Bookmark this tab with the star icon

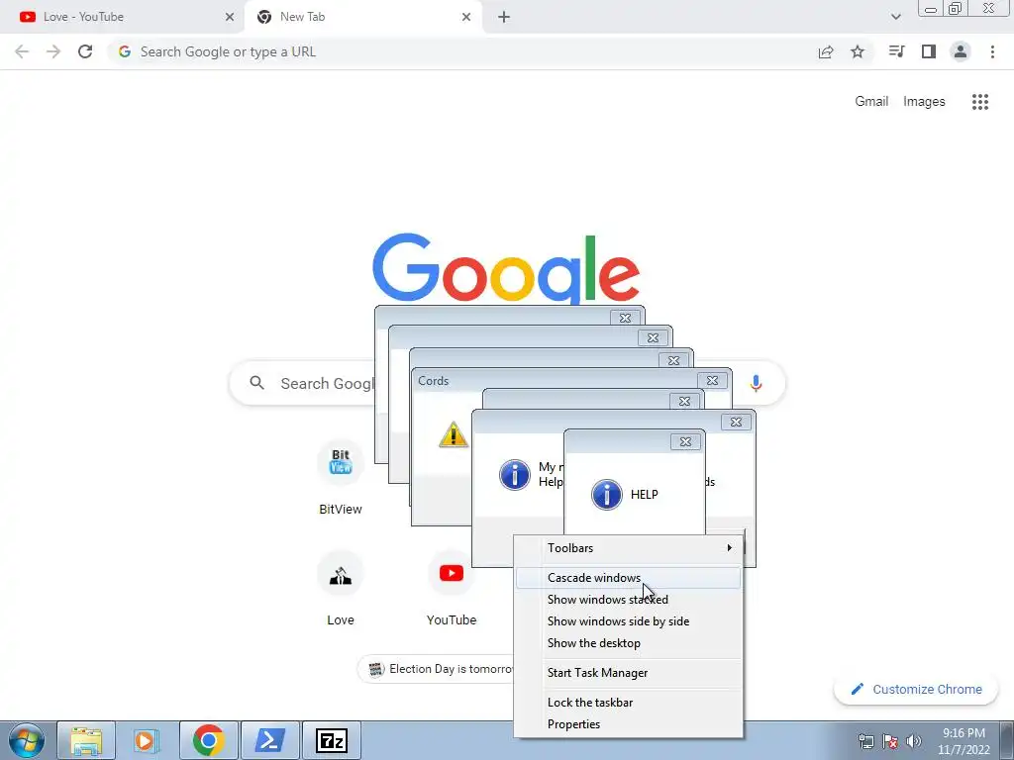[858, 51]
